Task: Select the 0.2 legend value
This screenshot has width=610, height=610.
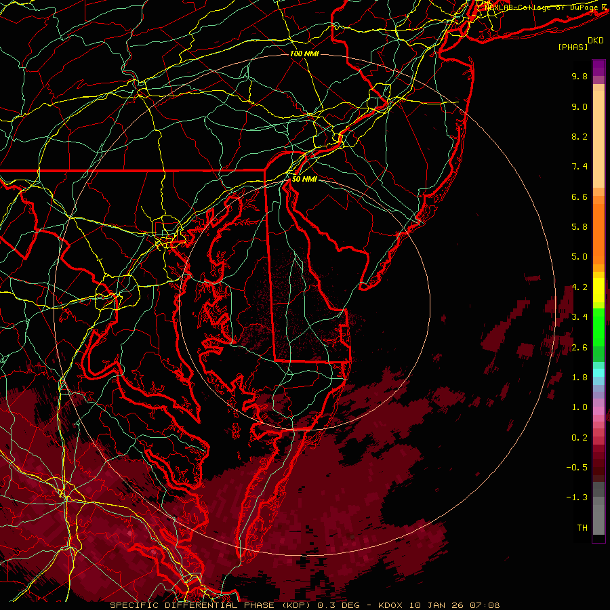Action: pyautogui.click(x=579, y=438)
